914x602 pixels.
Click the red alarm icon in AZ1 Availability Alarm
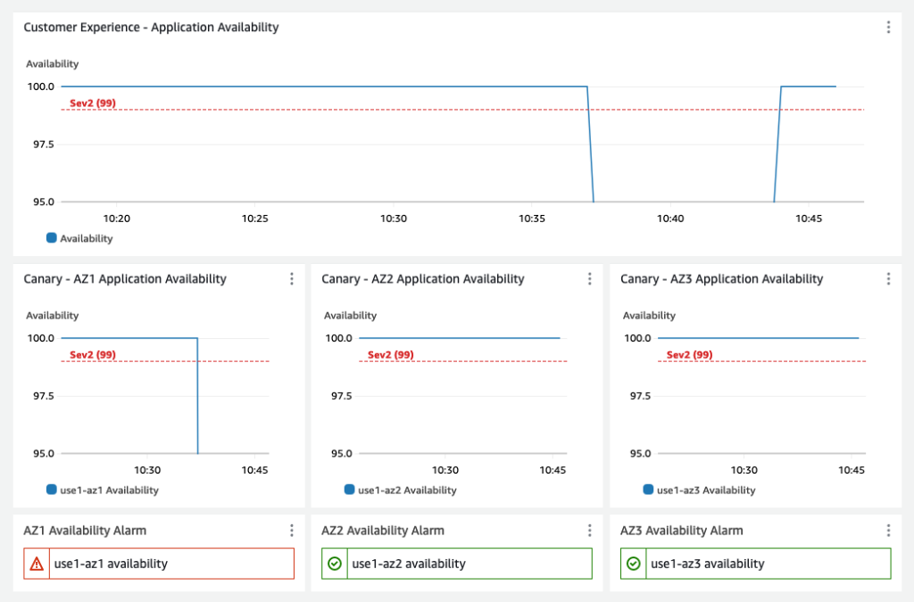click(x=38, y=563)
